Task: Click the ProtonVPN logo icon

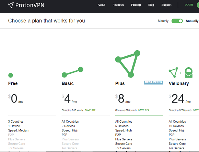Action: 11,5
